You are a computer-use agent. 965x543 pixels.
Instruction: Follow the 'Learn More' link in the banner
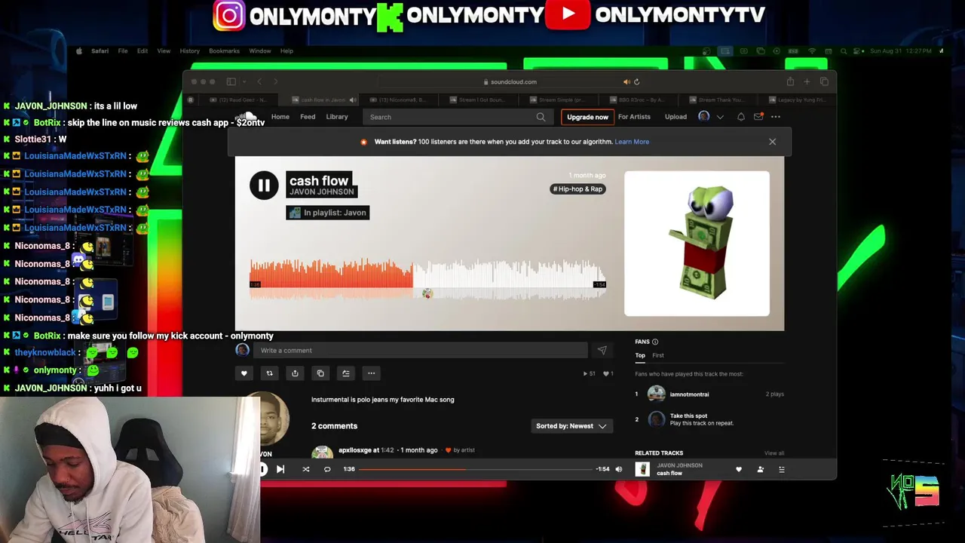click(632, 142)
